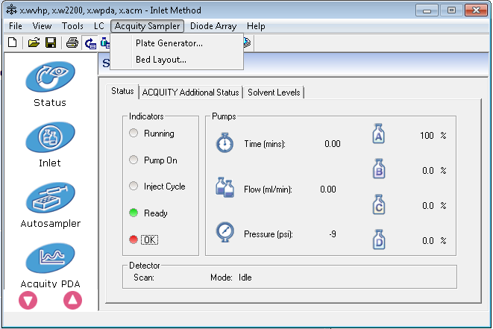Click the Pump On indicator light

[134, 160]
